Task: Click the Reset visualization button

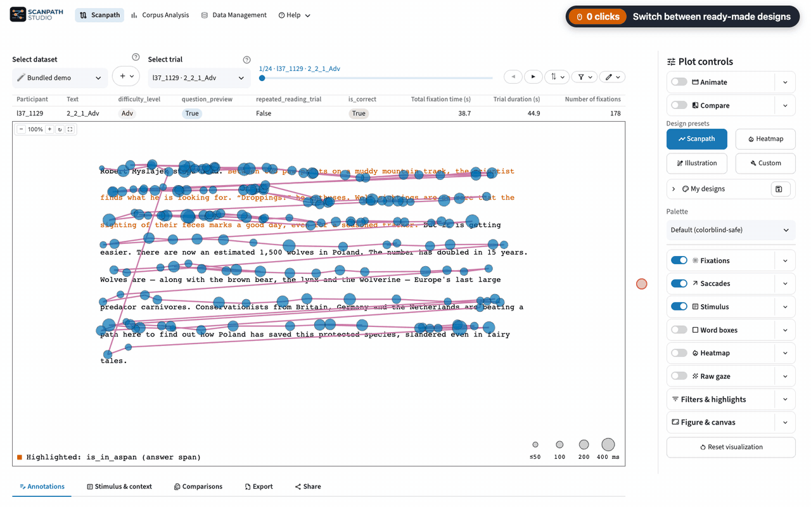Action: (731, 447)
